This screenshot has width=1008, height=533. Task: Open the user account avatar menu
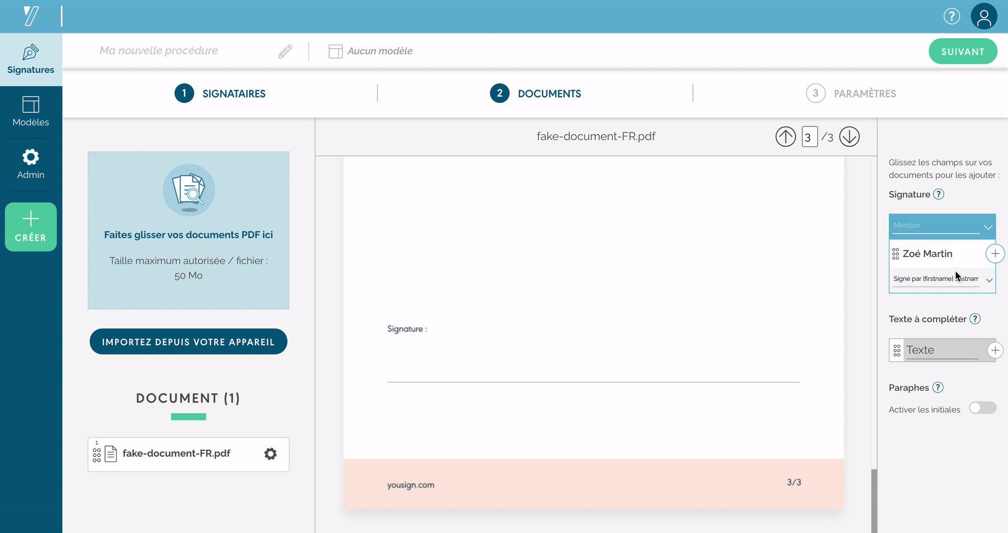[983, 16]
